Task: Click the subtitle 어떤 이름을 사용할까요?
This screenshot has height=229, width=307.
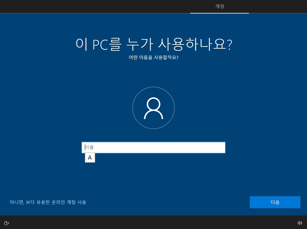Action: (153, 57)
